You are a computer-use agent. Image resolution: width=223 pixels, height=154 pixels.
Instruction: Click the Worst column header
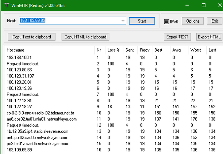click(197, 50)
